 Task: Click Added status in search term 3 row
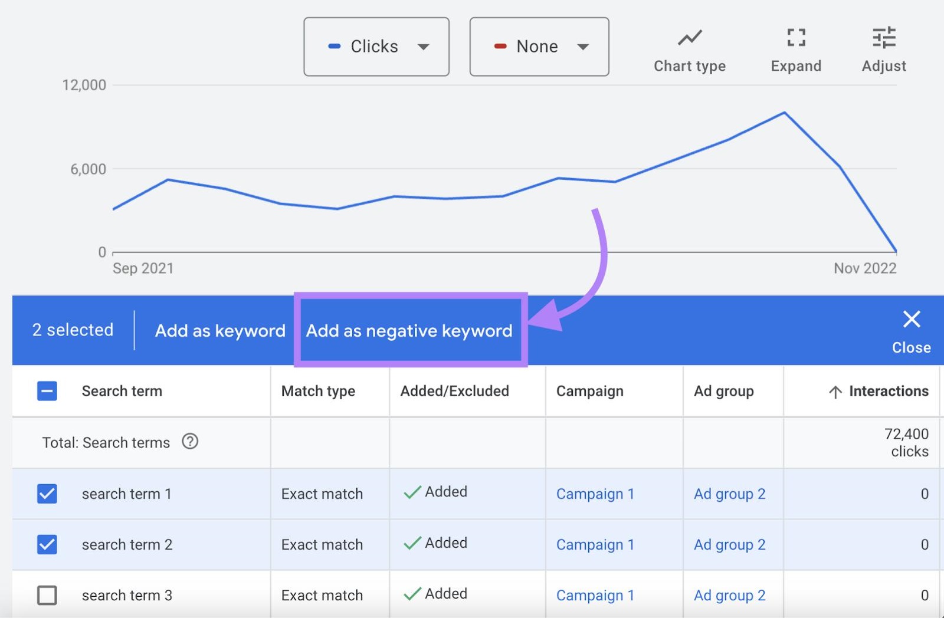tap(435, 593)
